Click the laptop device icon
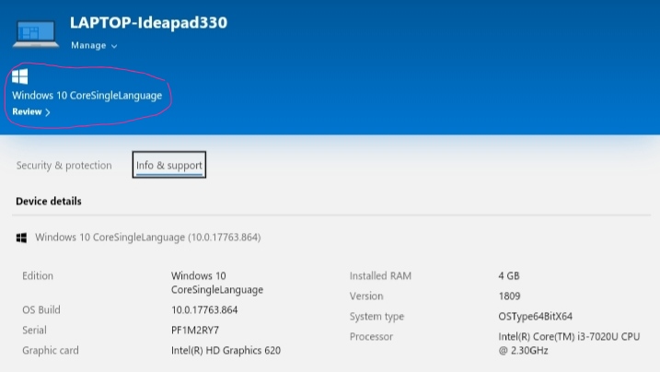660x372 pixels. point(36,34)
